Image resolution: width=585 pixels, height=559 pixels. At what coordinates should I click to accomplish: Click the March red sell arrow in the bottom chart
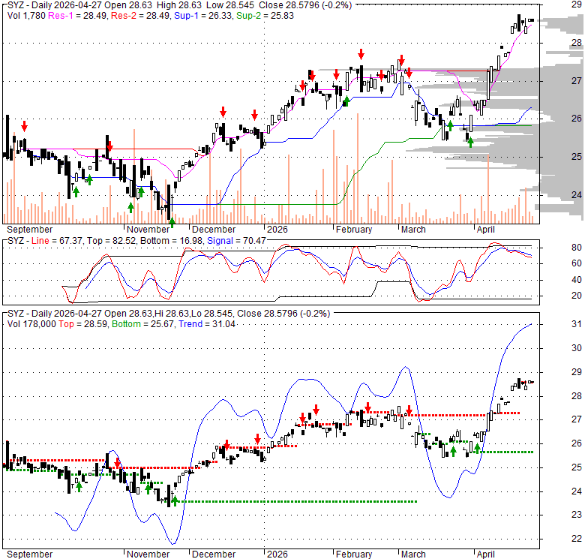pos(409,410)
